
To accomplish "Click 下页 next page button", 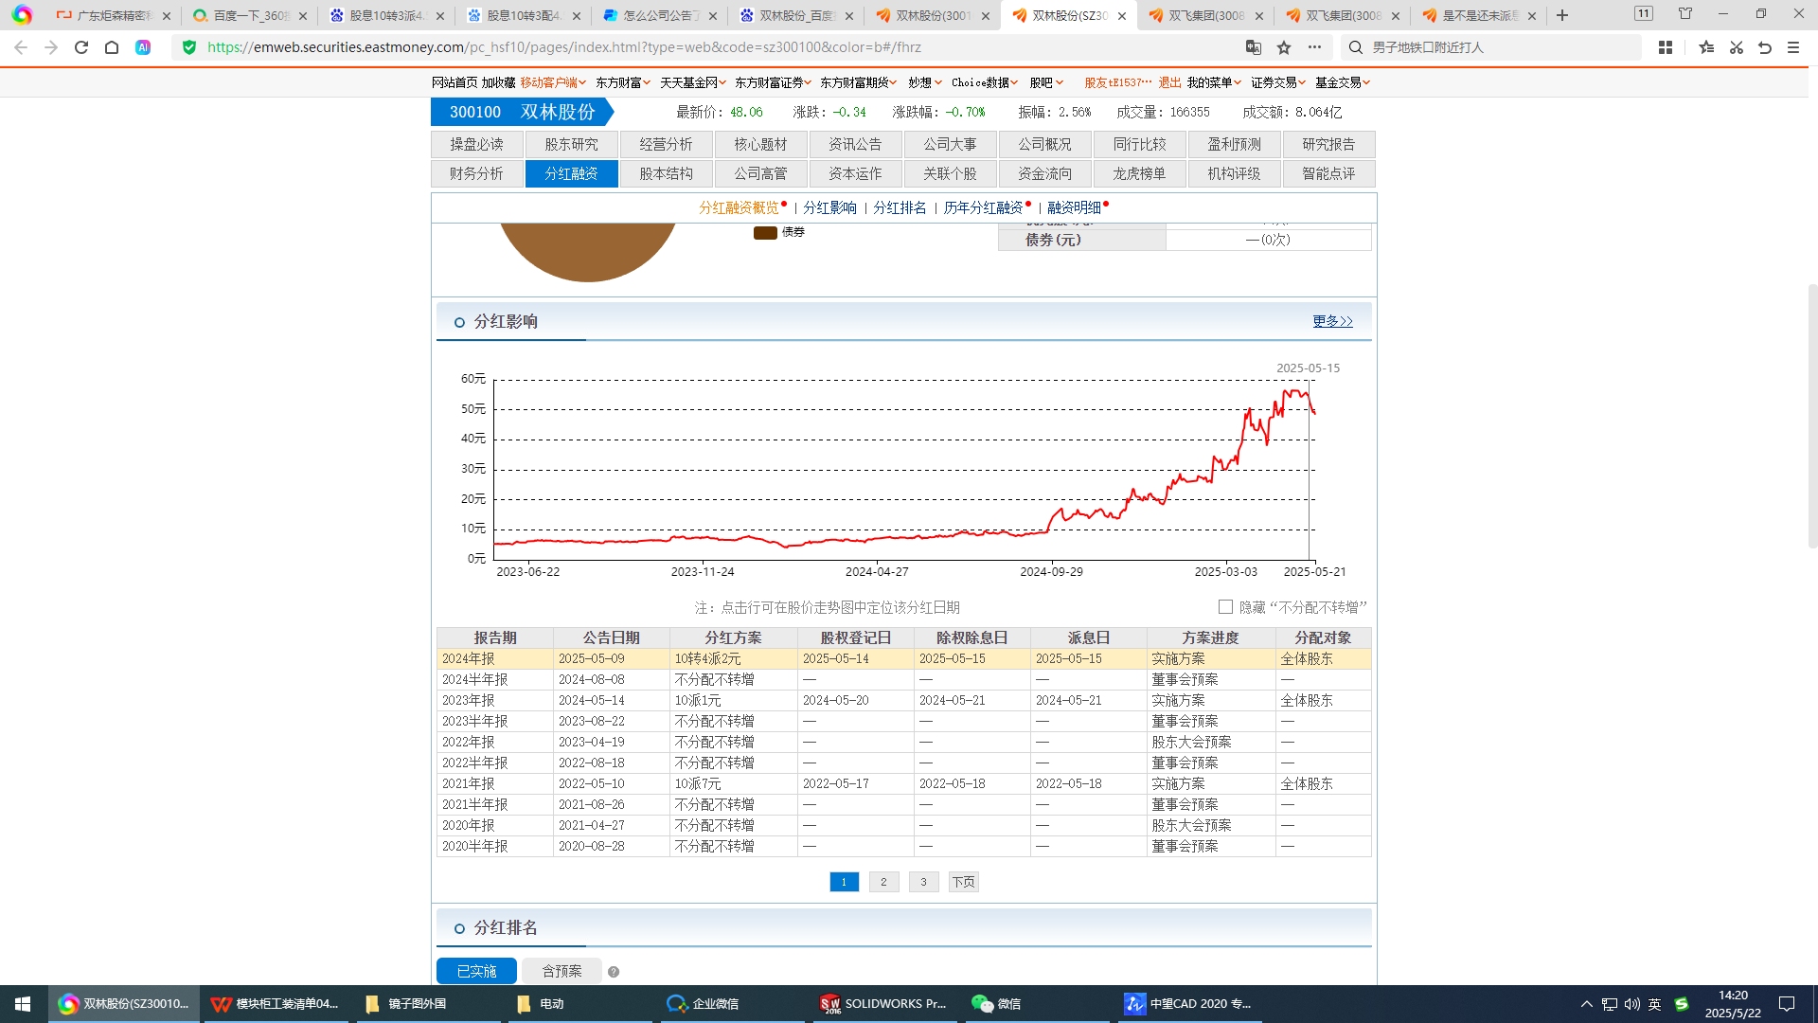I will (x=963, y=883).
